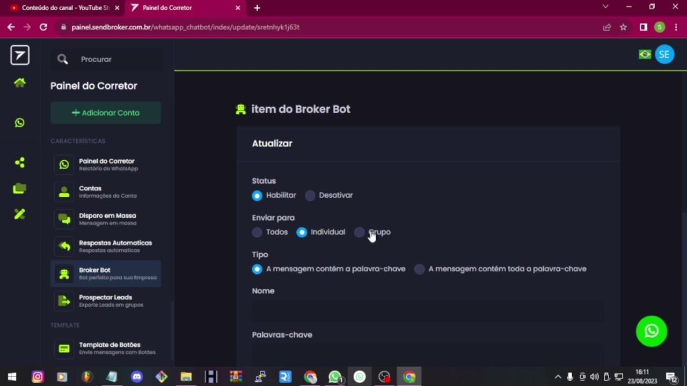Screen dimensions: 687x386
Task: Select Desativar status radio button
Action: pos(310,196)
